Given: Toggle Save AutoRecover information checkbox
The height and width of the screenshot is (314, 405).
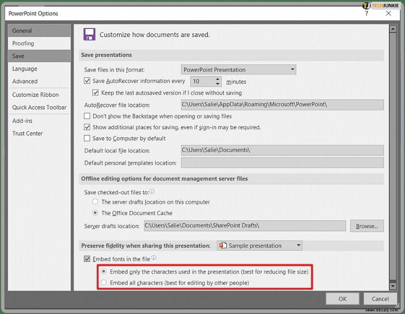Looking at the screenshot, I should 87,81.
